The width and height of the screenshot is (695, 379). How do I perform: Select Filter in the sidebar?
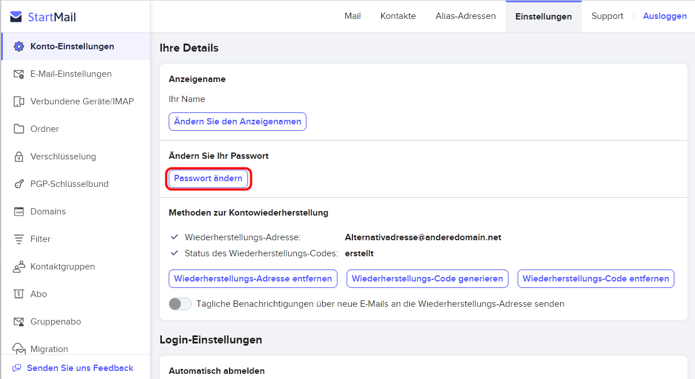75,239
